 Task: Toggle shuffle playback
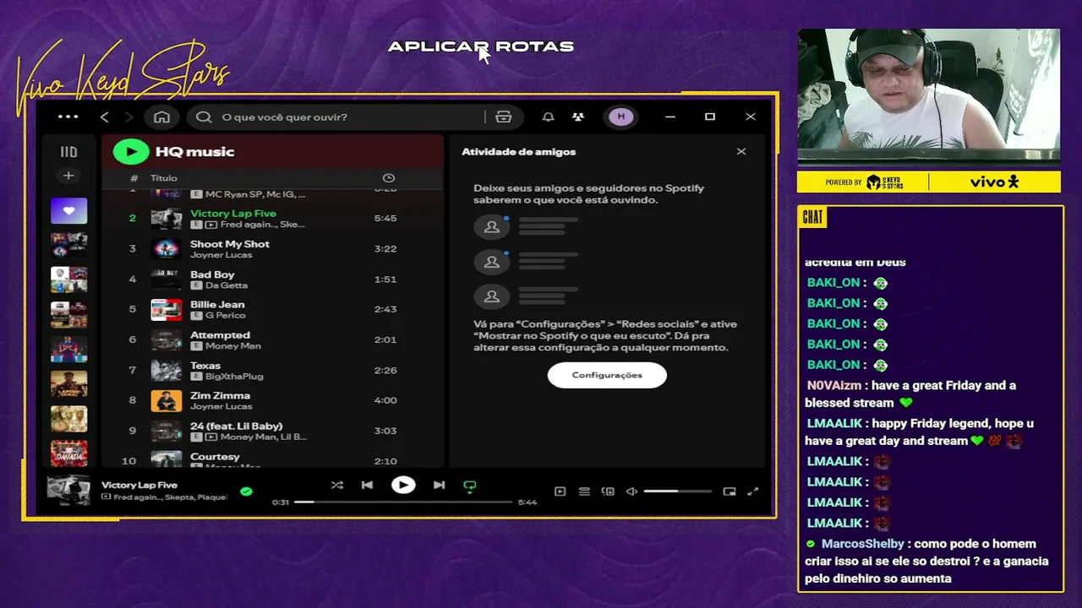tap(336, 486)
